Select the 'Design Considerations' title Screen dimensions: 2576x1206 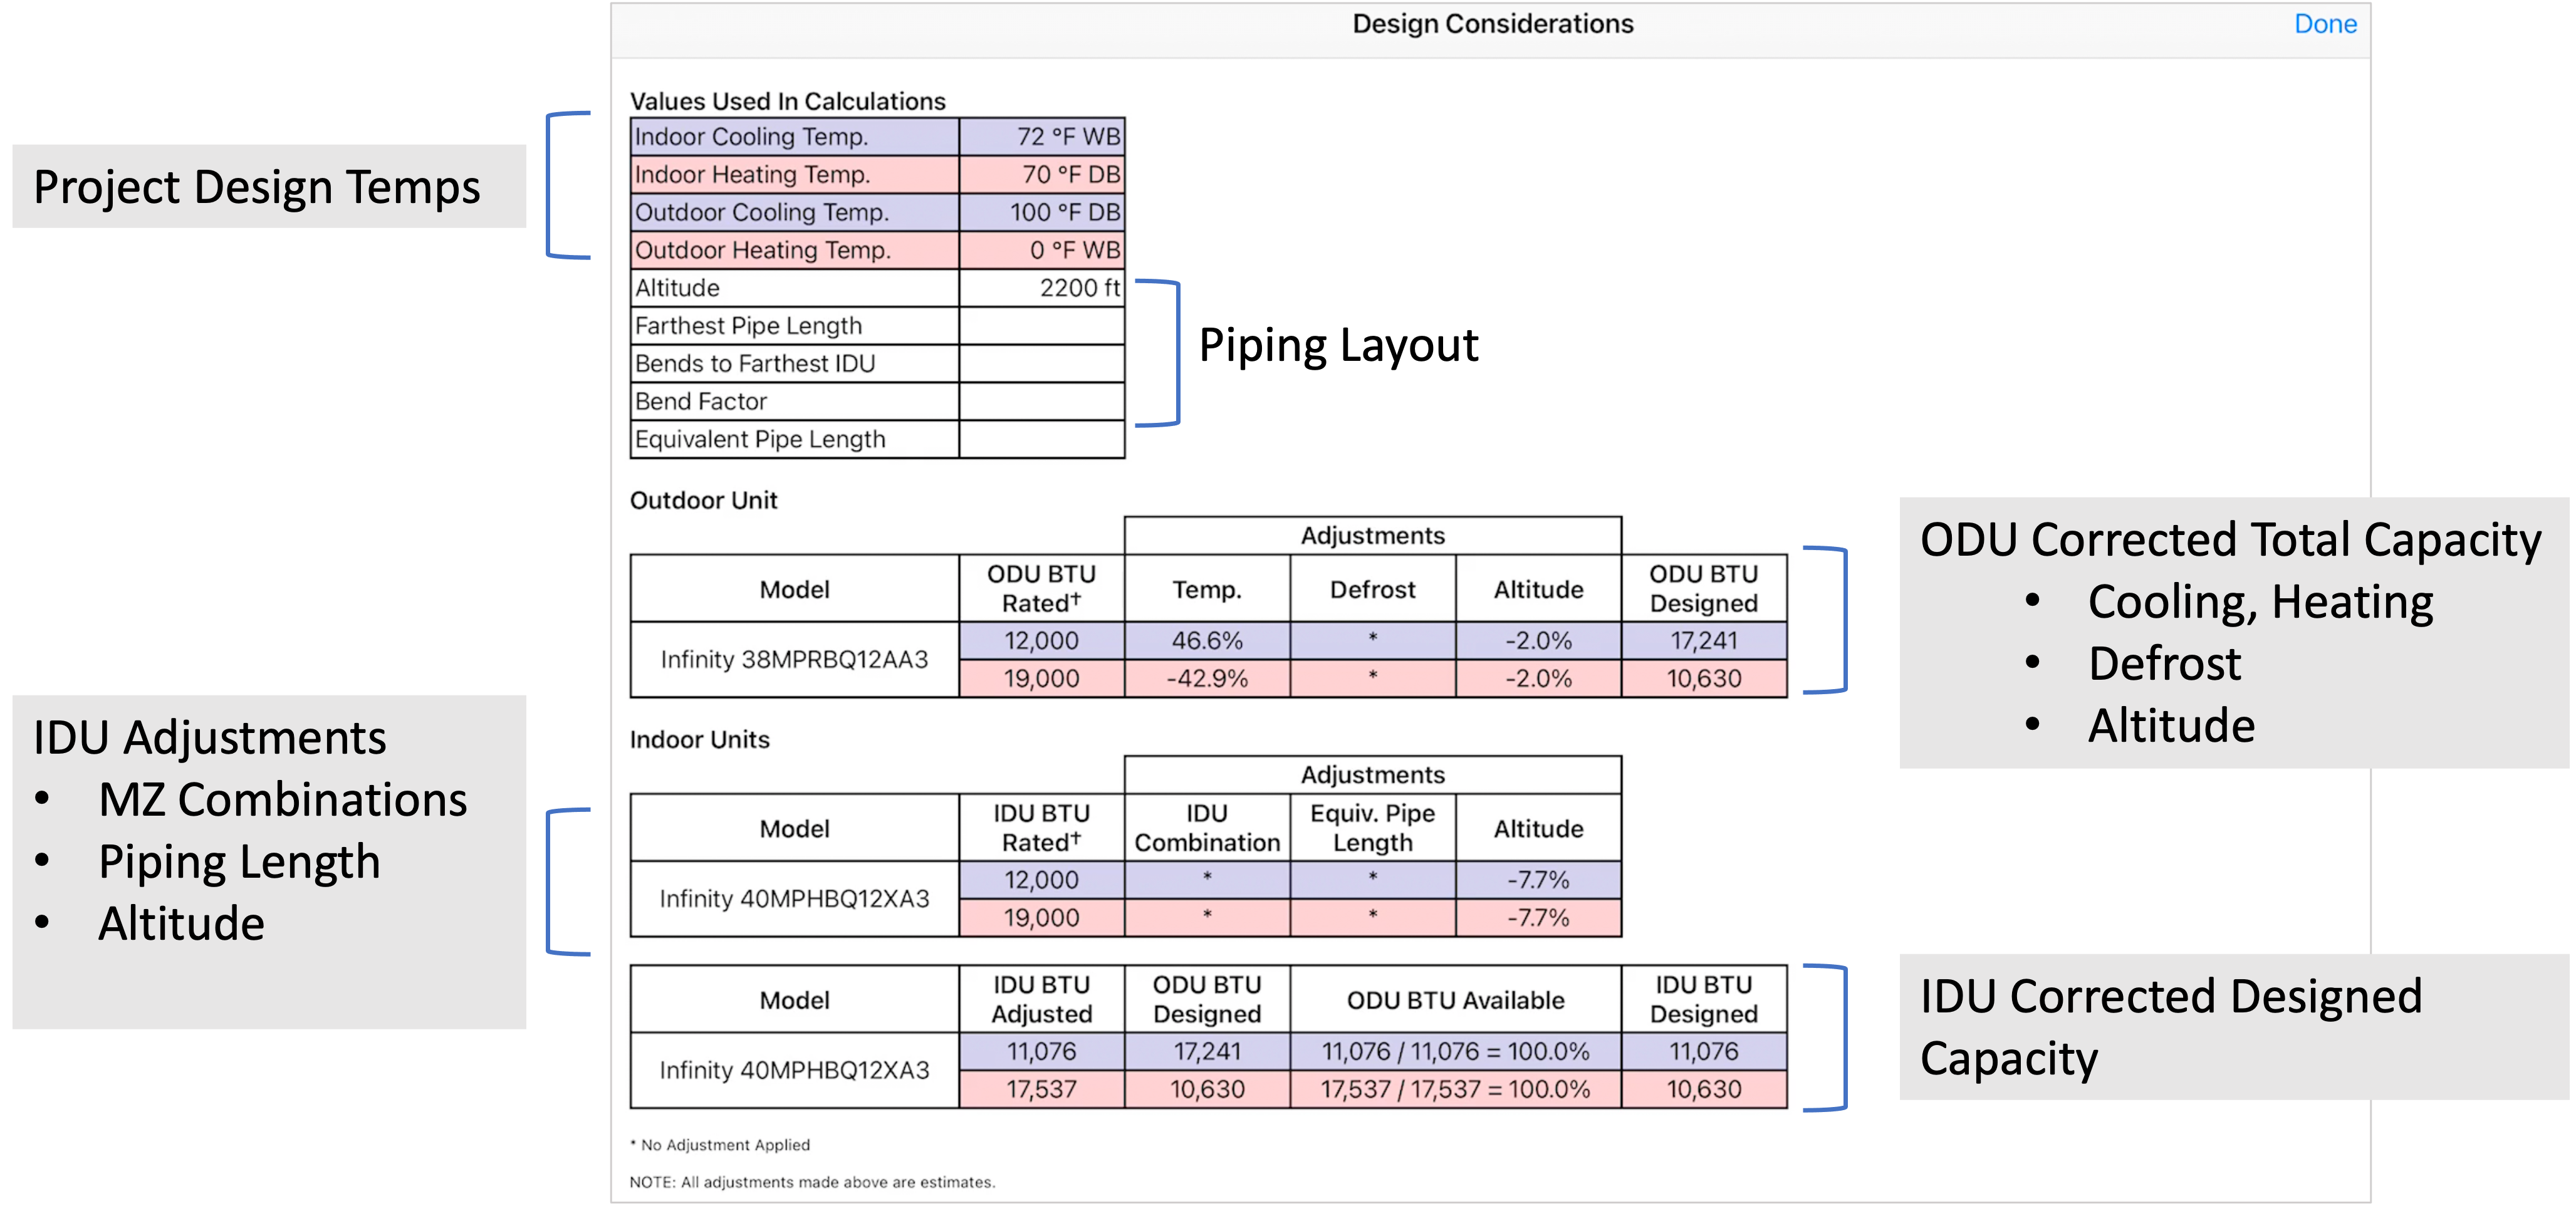(x=1492, y=24)
